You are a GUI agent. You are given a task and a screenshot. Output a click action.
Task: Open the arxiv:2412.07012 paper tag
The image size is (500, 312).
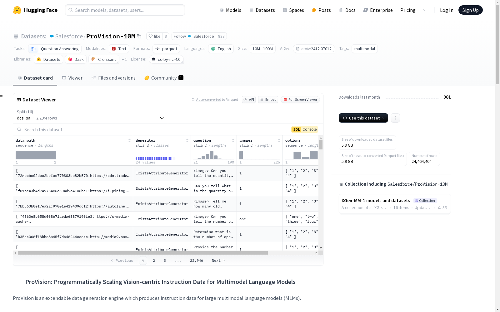(x=314, y=49)
